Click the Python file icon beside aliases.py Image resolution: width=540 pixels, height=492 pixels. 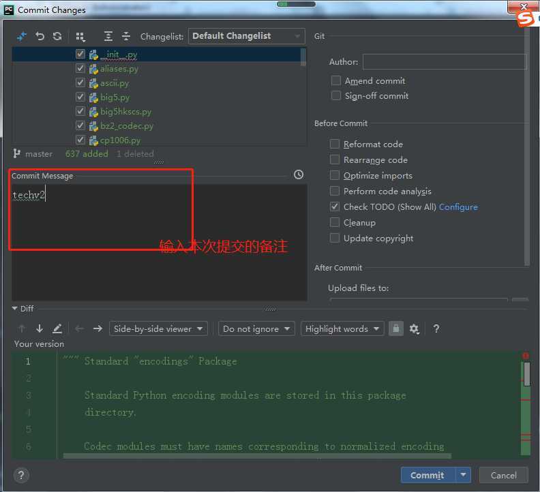coord(93,69)
